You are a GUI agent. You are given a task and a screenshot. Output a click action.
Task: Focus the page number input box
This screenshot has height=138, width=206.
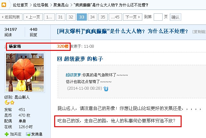(158, 17)
